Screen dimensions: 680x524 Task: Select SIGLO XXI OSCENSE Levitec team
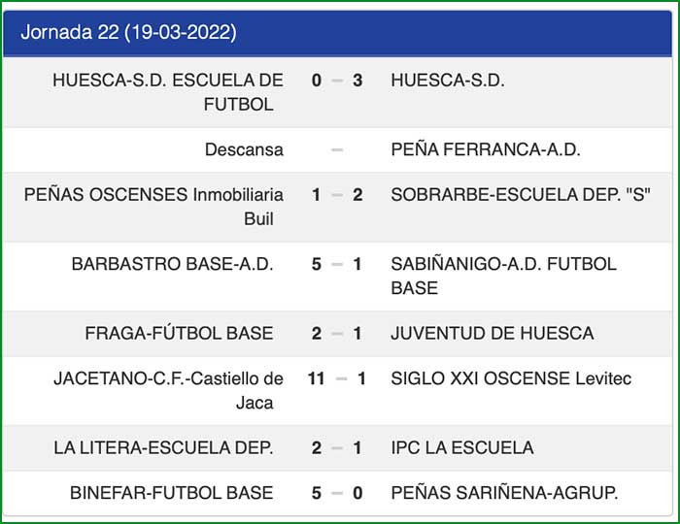click(x=511, y=378)
